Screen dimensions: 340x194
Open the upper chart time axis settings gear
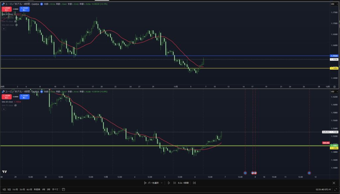pos(334,86)
